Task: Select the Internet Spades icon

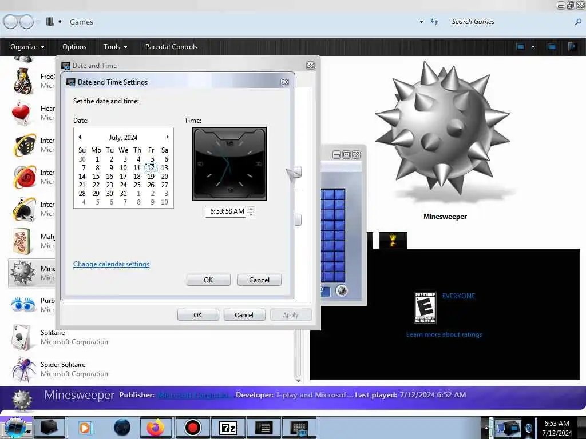Action: coord(25,209)
